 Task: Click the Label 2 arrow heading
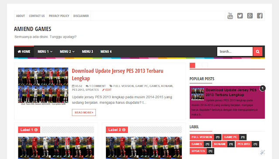click(x=117, y=130)
